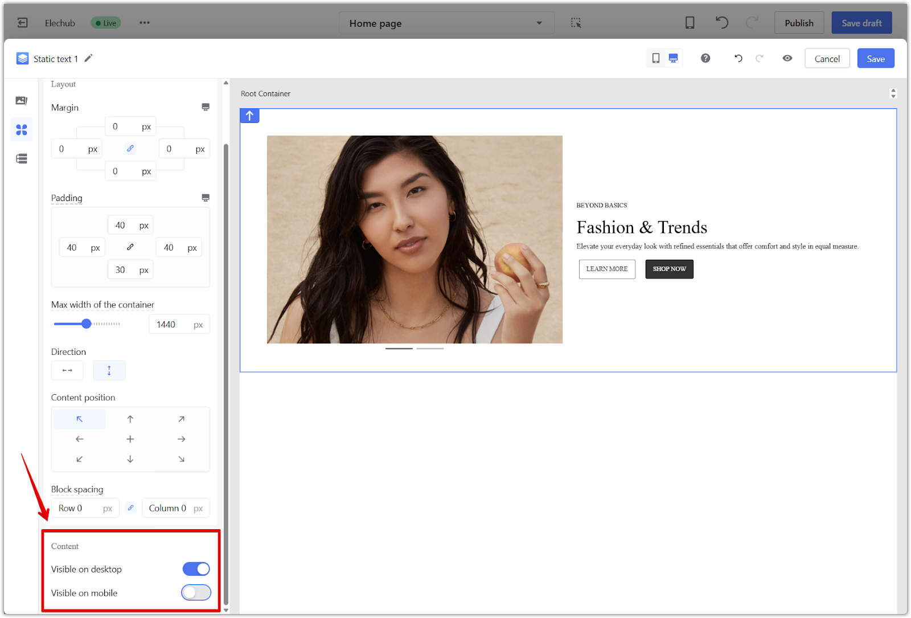The width and height of the screenshot is (911, 618).
Task: Click the padding bottom 30 field
Action: [130, 269]
